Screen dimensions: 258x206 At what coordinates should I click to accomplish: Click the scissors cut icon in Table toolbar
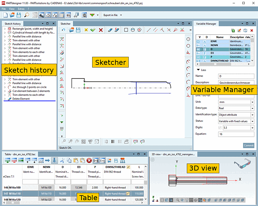62,161
